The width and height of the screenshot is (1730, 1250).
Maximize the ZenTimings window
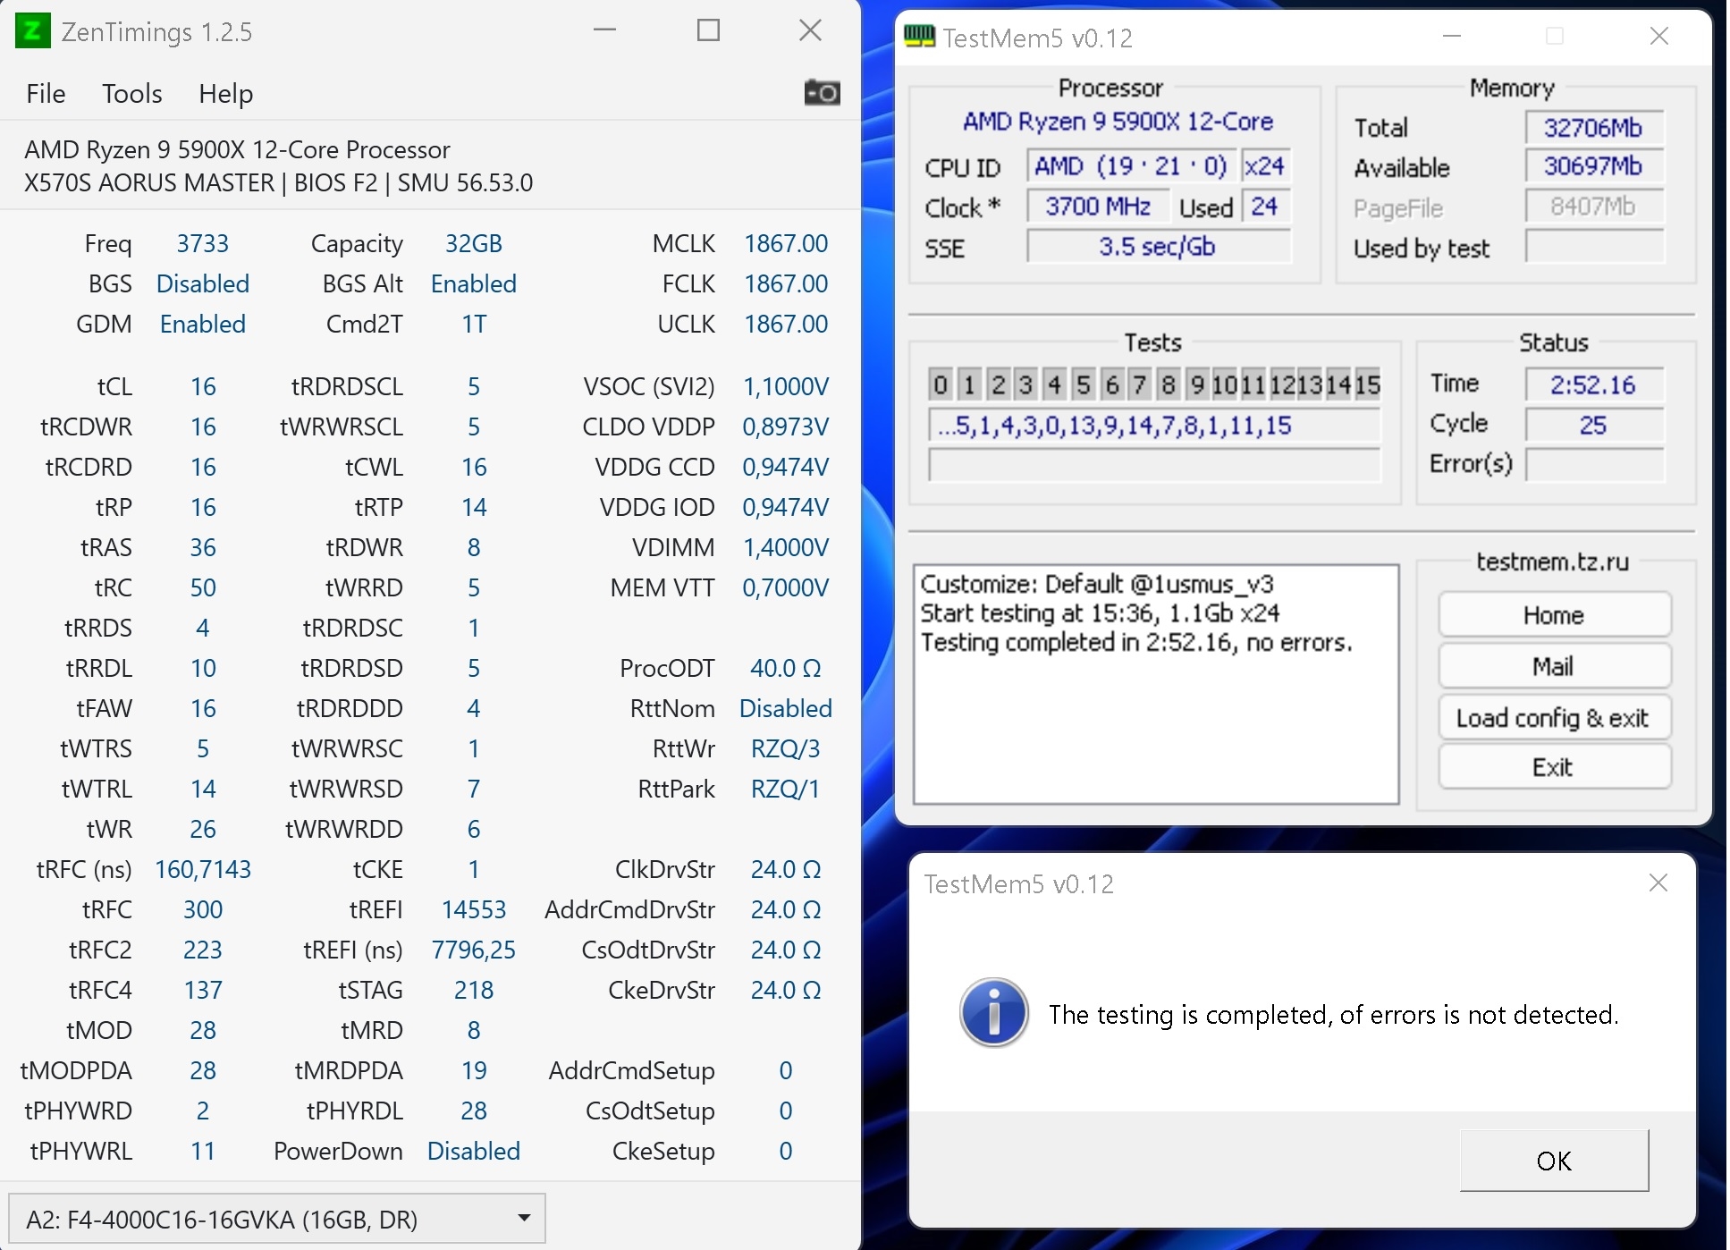tap(708, 31)
